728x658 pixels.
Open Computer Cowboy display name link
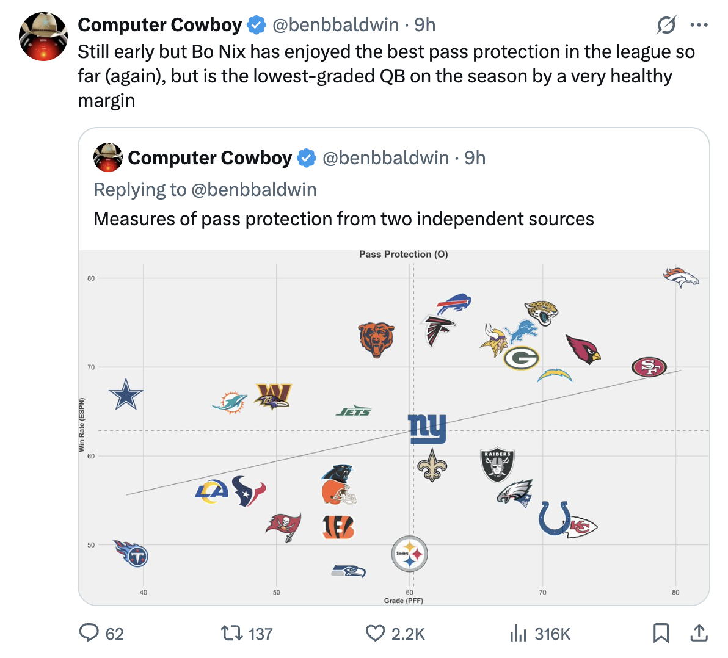point(160,25)
